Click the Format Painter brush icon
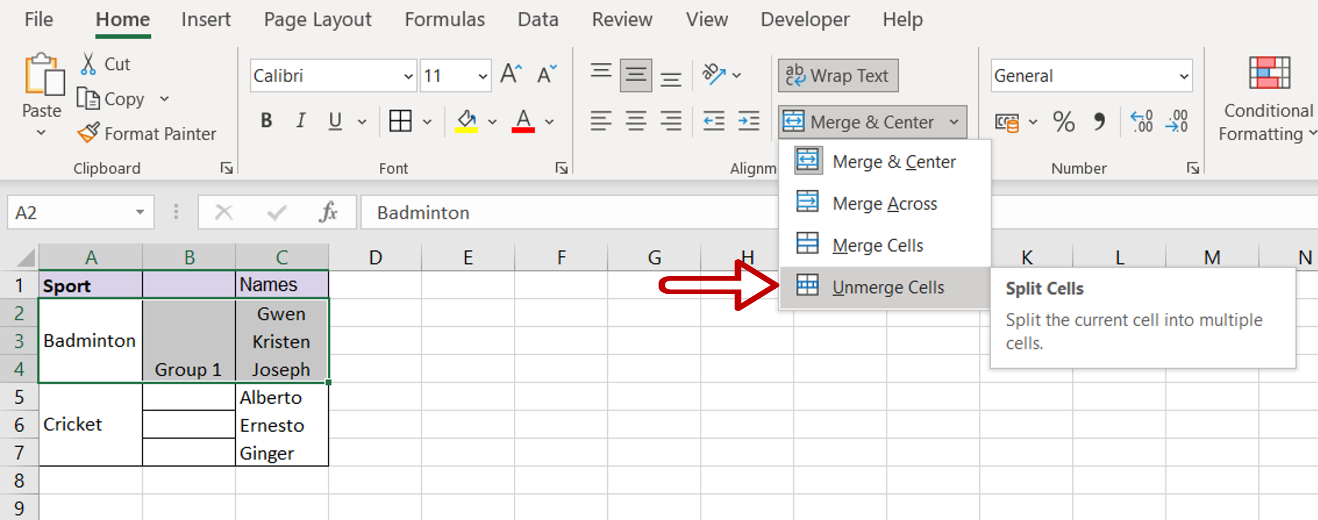The image size is (1318, 520). [88, 133]
